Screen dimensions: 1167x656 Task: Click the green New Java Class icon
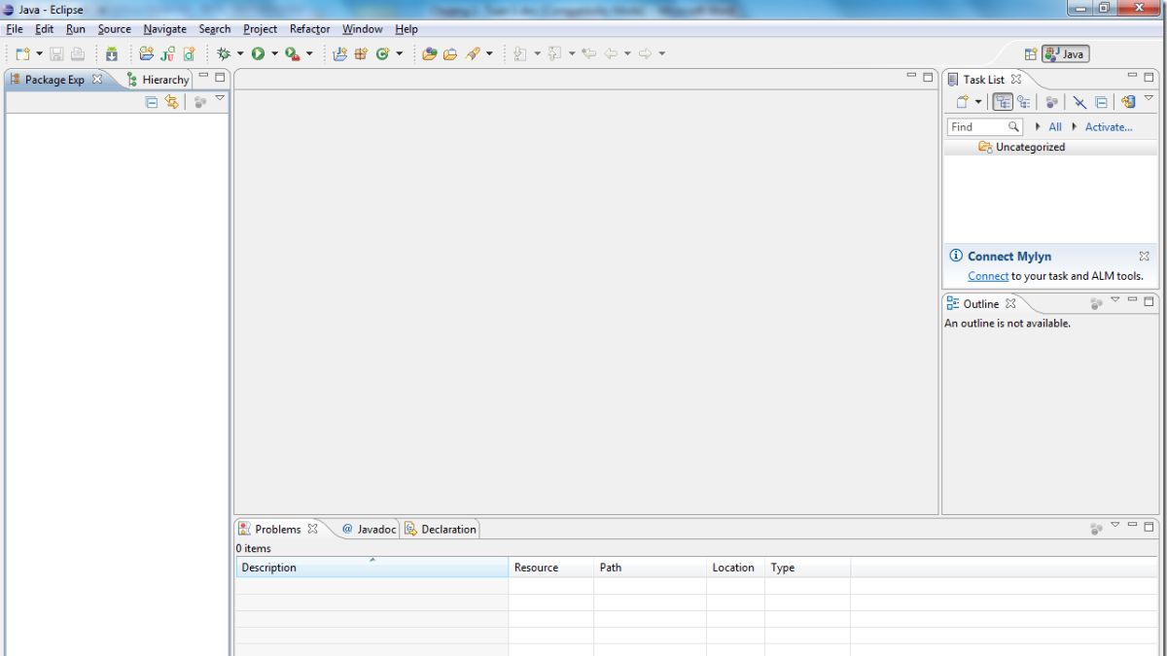pyautogui.click(x=382, y=54)
